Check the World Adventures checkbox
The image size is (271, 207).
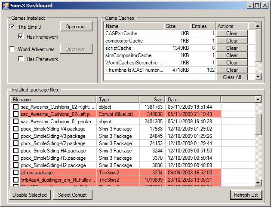[x=12, y=49]
